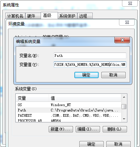Cancel the edit with 取消 in edit dialog
Screen dimensions: 140x147
click(x=113, y=75)
